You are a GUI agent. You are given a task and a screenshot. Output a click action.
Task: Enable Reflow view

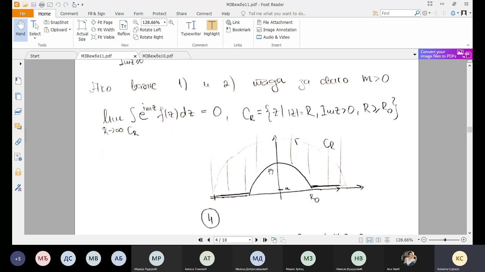[124, 29]
